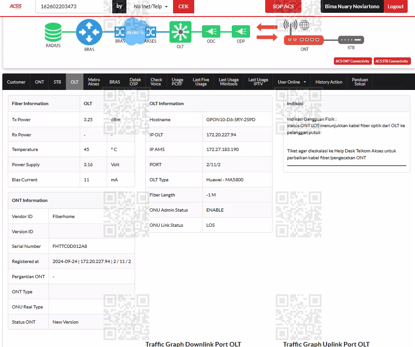Viewport: 415px width, 347px height.
Task: Open the BRAS tab
Action: pos(115,82)
